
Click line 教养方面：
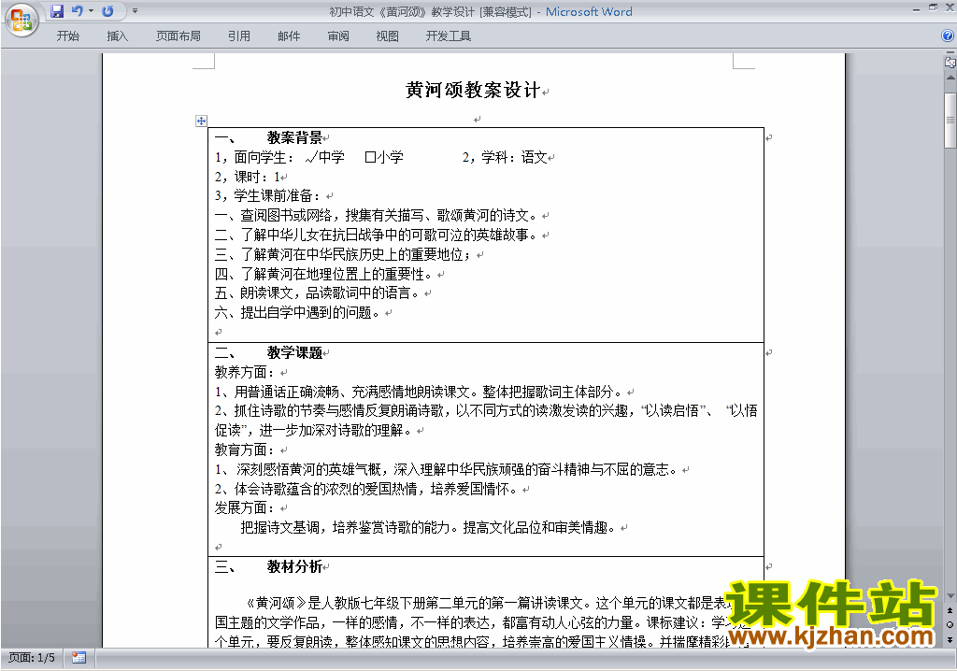click(x=245, y=373)
